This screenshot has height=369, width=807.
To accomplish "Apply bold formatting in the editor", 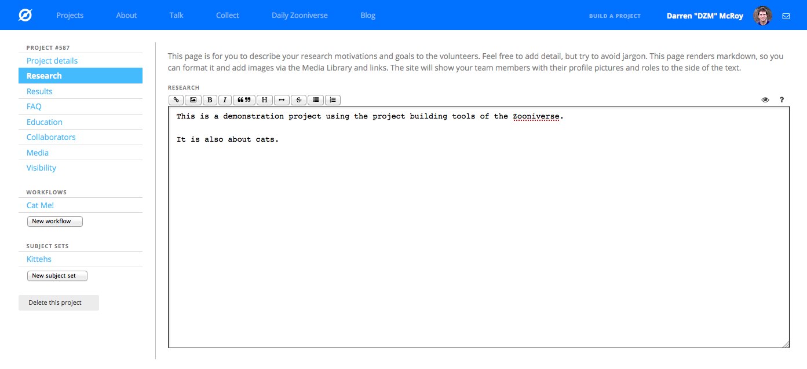I will 210,100.
